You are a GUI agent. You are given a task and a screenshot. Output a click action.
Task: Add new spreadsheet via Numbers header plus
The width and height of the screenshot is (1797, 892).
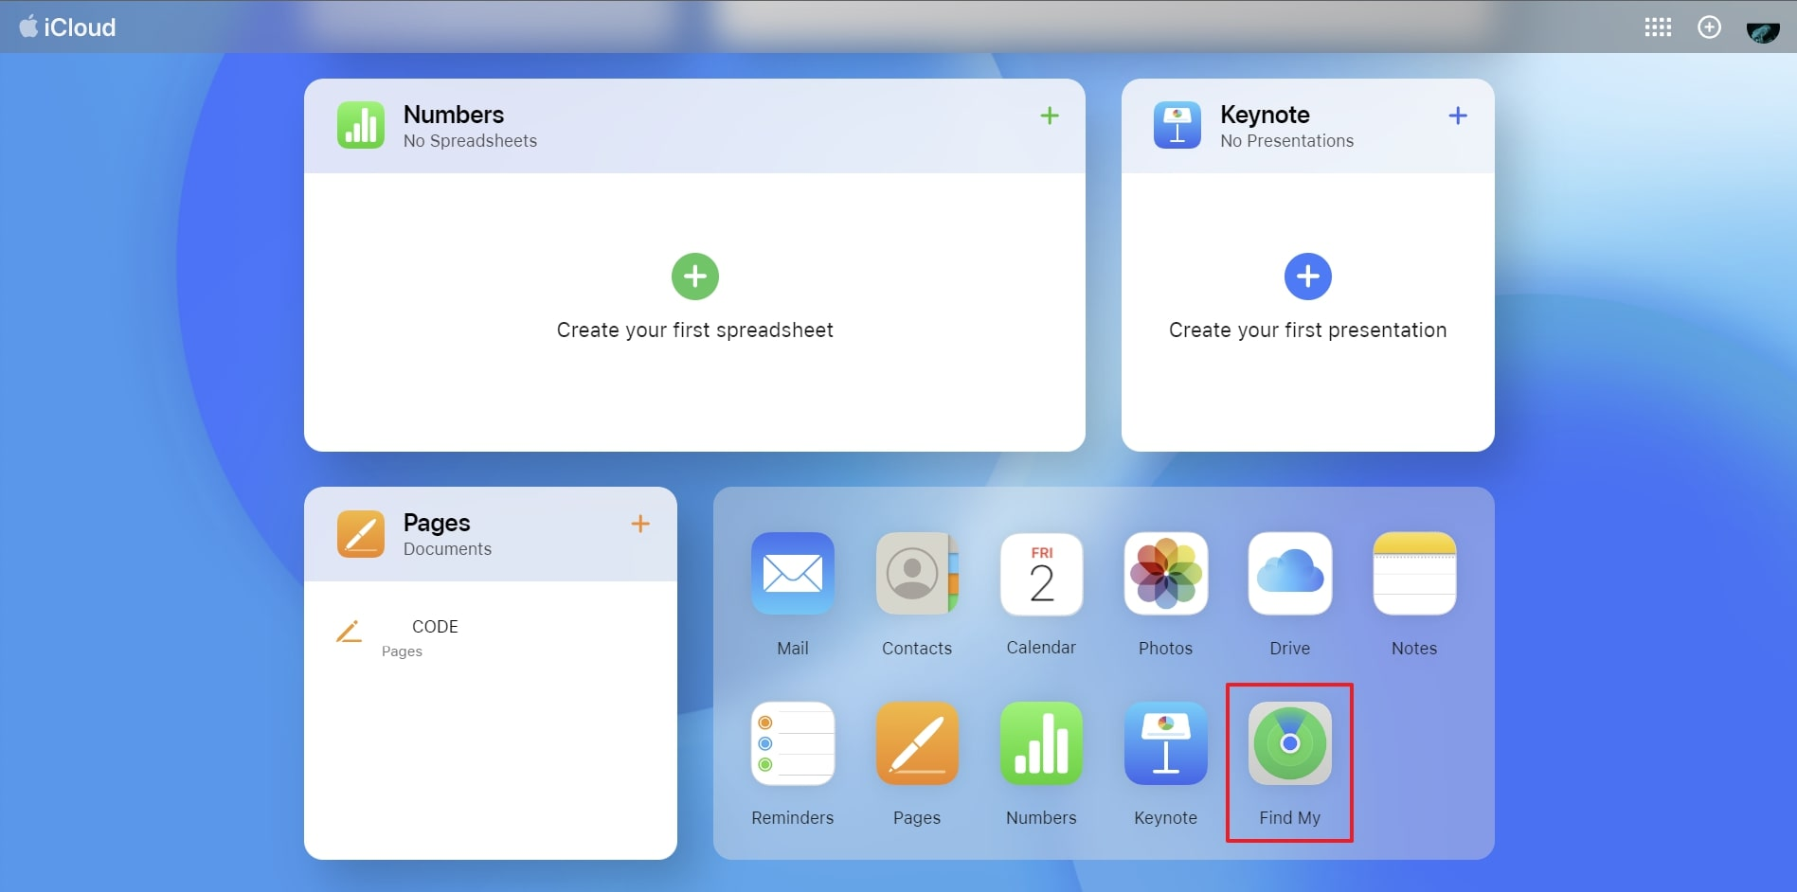pos(1050,116)
